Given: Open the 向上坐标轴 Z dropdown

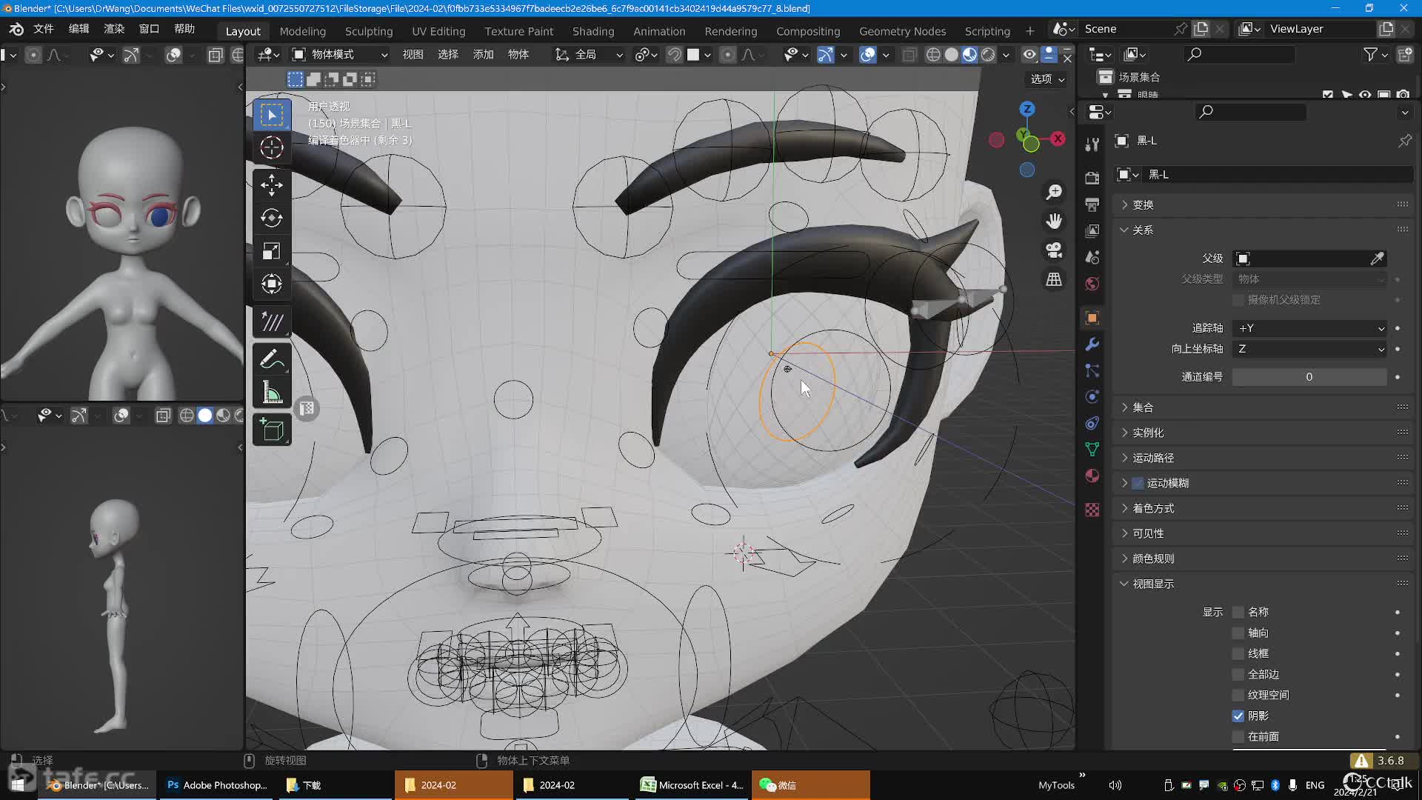Looking at the screenshot, I should [1309, 349].
